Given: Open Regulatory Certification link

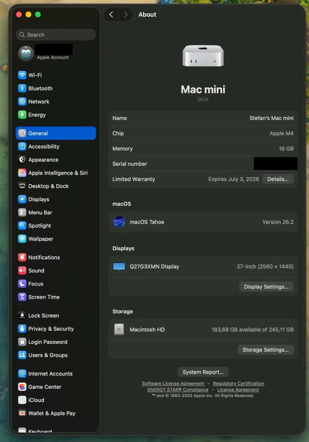Looking at the screenshot, I should coord(238,383).
